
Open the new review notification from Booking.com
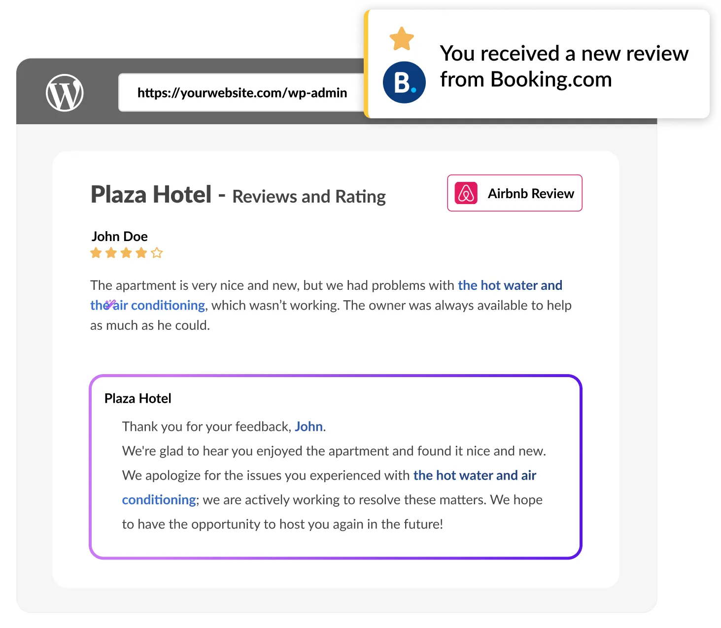point(537,64)
